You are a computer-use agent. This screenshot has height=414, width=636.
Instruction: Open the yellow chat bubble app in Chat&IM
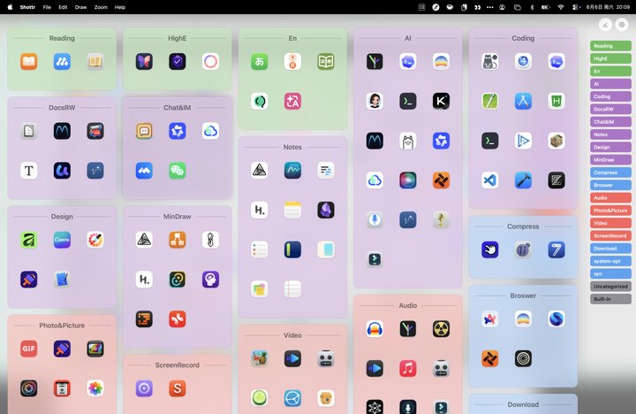(144, 131)
